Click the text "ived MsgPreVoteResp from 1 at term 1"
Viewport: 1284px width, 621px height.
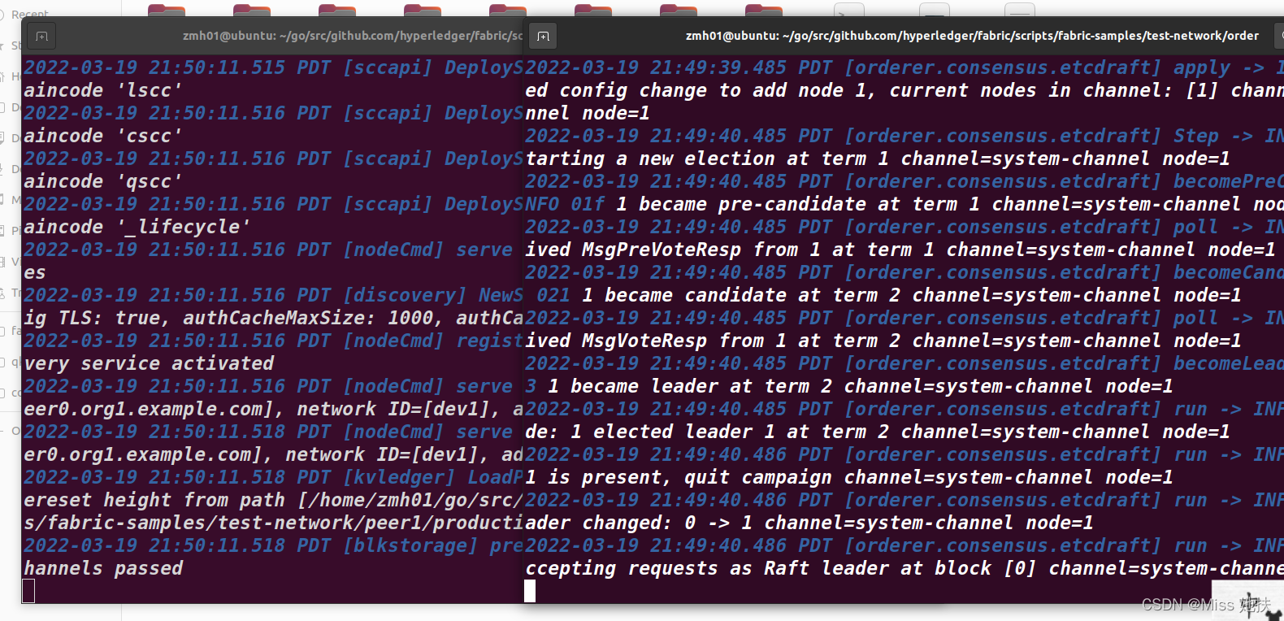tap(730, 250)
